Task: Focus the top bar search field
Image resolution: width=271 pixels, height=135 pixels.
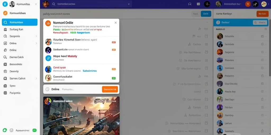Action: point(91,4)
